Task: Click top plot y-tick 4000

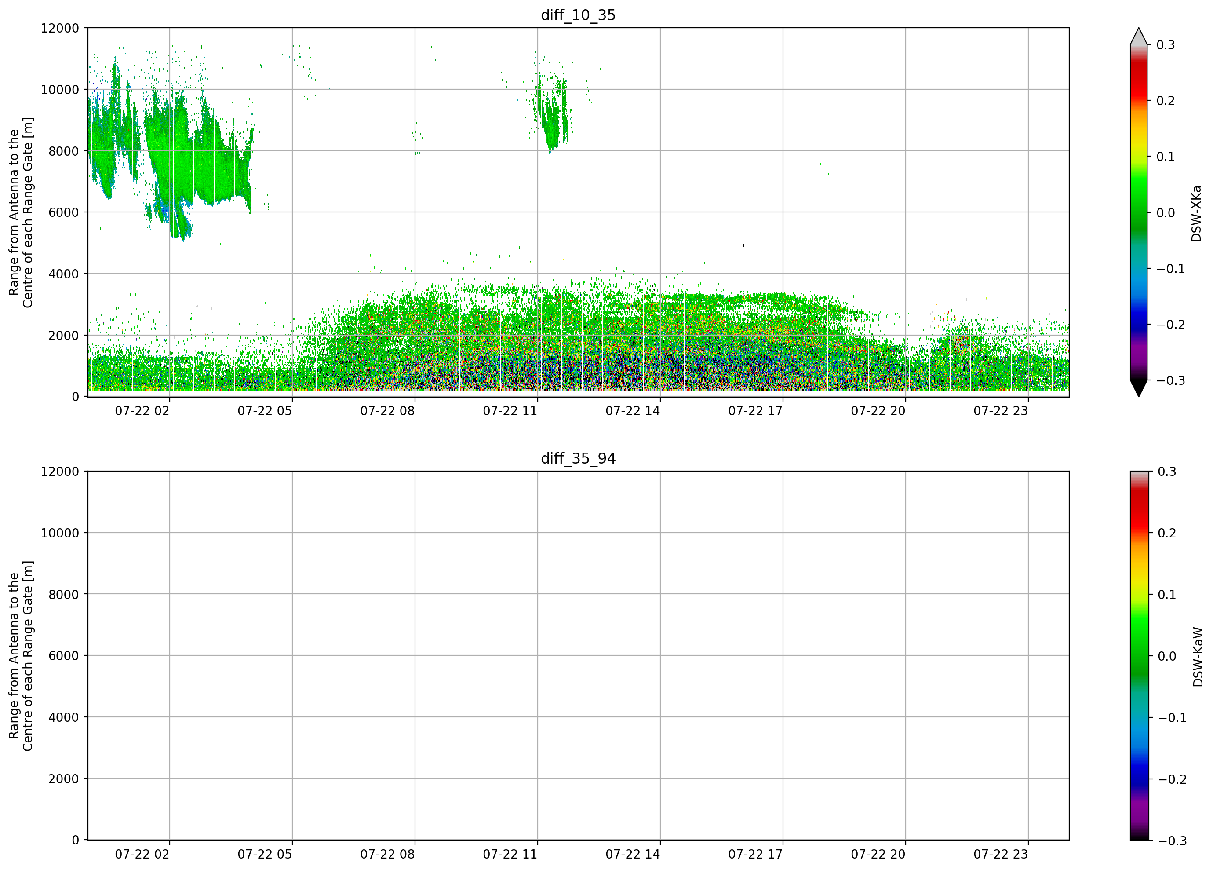Action: pyautogui.click(x=64, y=274)
